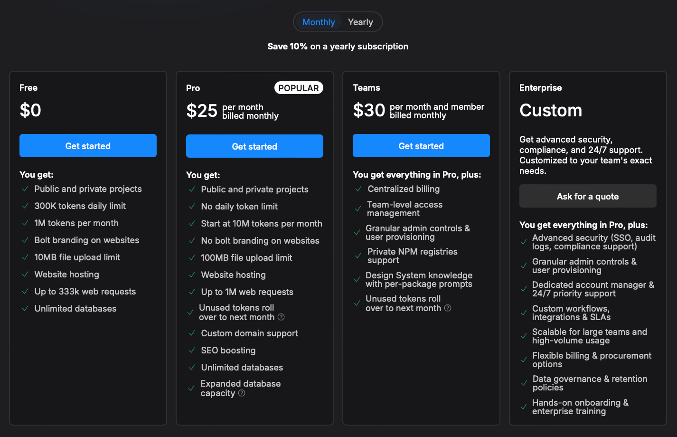This screenshot has width=677, height=437.
Task: Get started with the Free plan
Action: 88,146
